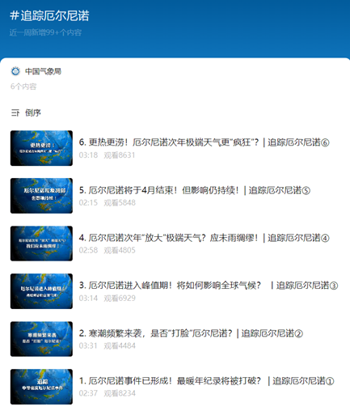Image resolution: width=350 pixels, height=411 pixels.
Task: Open thumbnail of video 5 厄尔尼诺将于4月结束
Action: 41,196
